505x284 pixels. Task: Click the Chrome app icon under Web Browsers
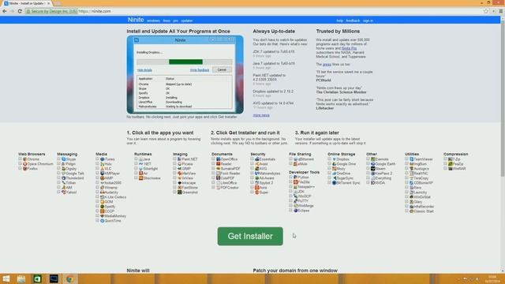24,159
